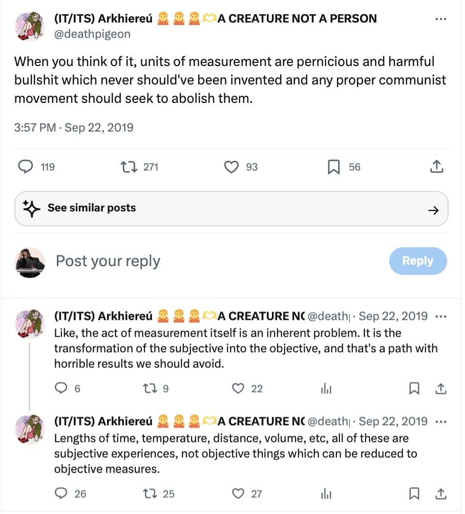
Task: Share the main post
Action: click(436, 167)
